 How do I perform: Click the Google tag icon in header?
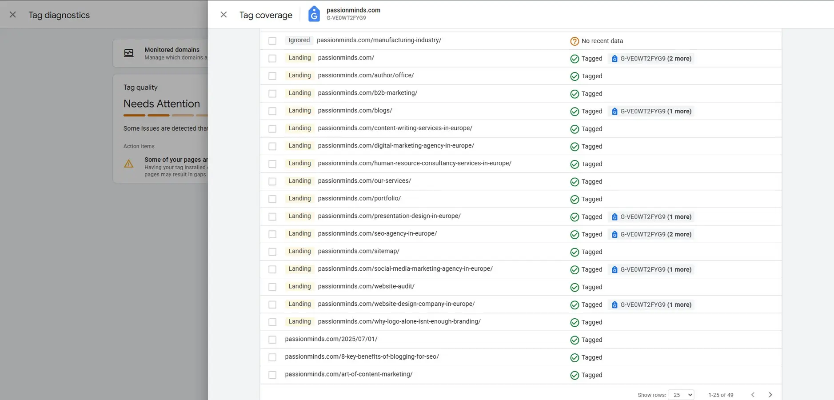click(x=314, y=14)
